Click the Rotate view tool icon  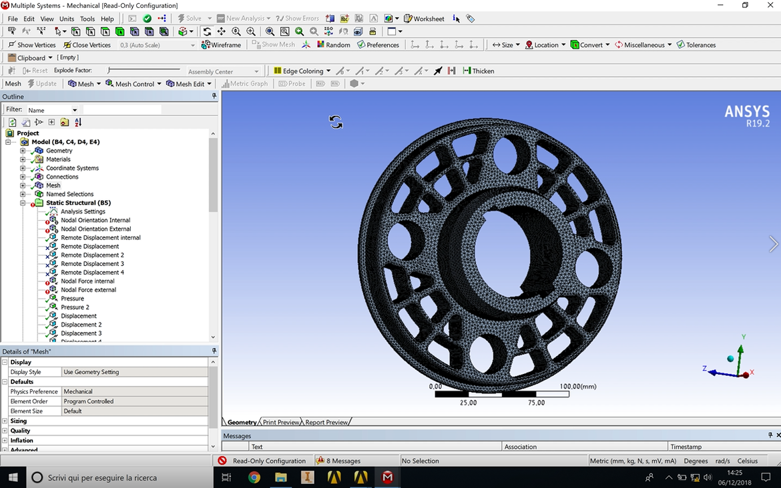pyautogui.click(x=207, y=31)
